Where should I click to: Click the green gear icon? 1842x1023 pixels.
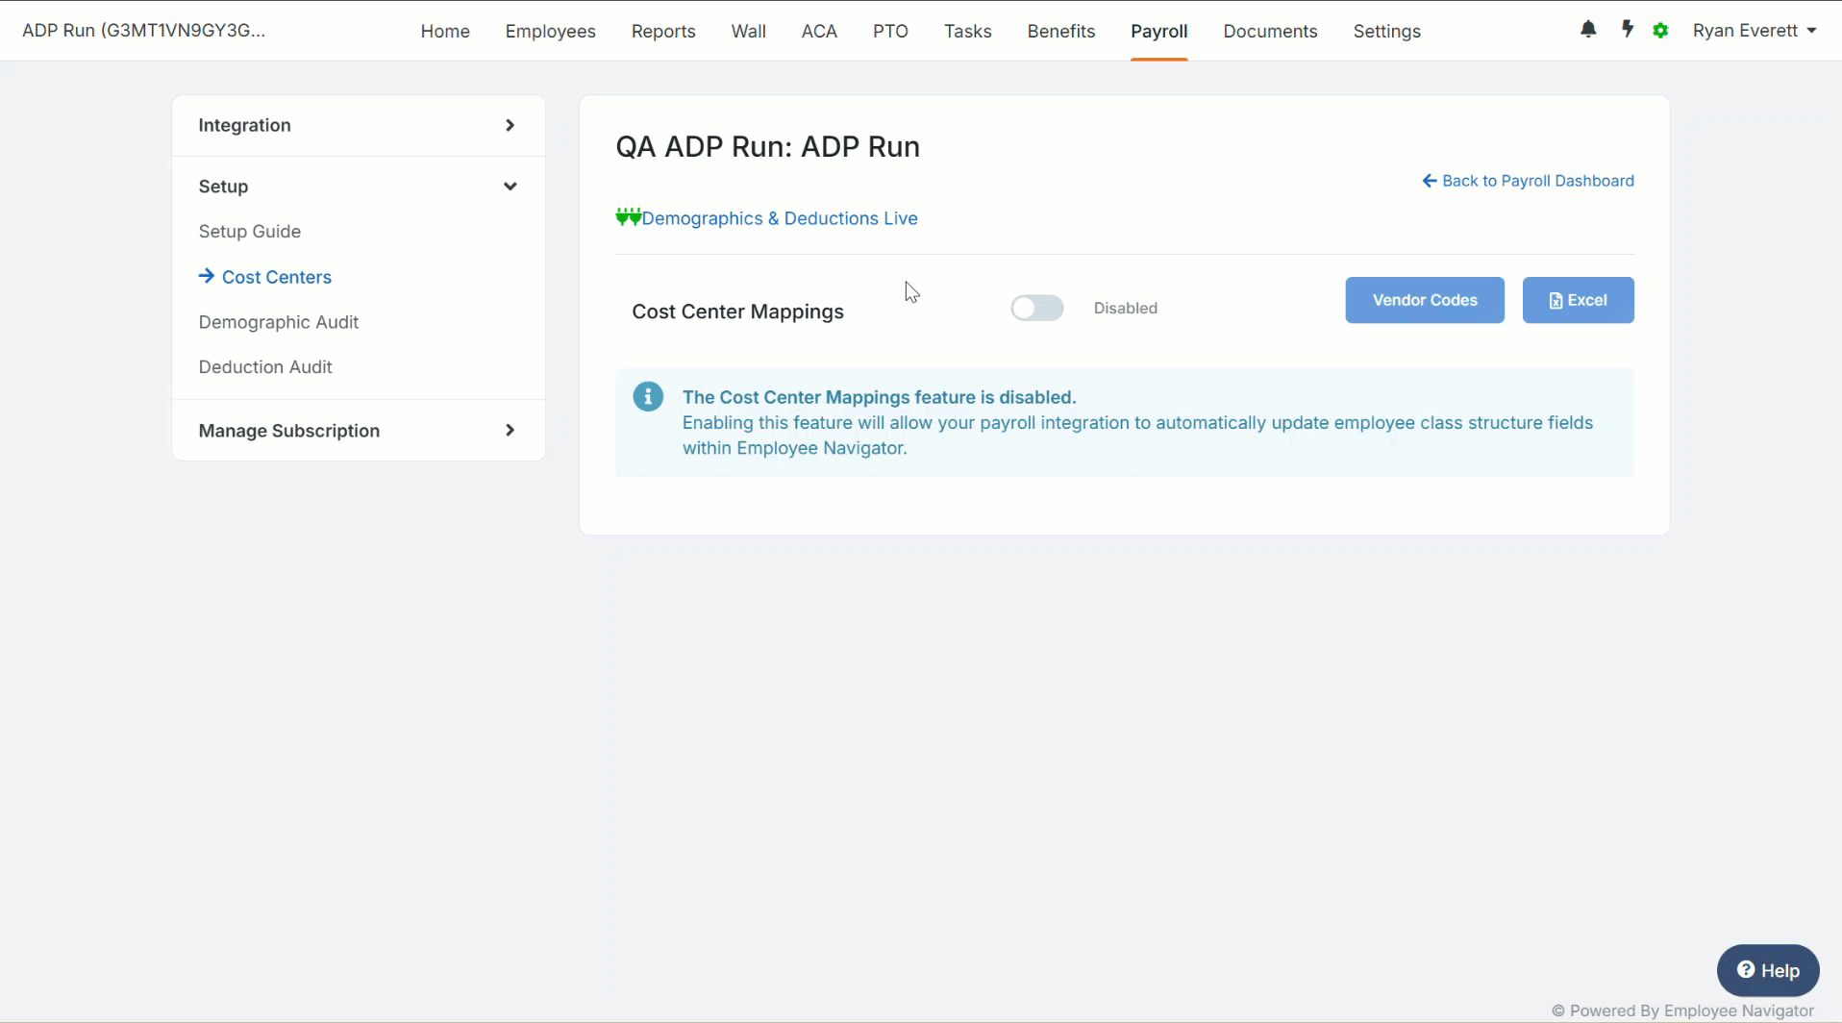[x=1660, y=31]
